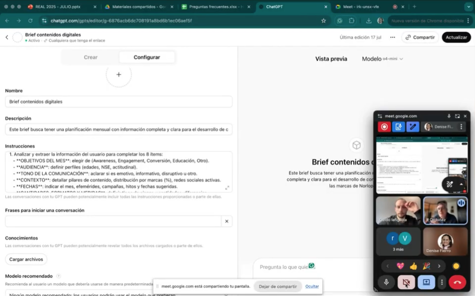Screen dimensions: 475x296
Task: Click the Nombre input field
Action: (119, 101)
